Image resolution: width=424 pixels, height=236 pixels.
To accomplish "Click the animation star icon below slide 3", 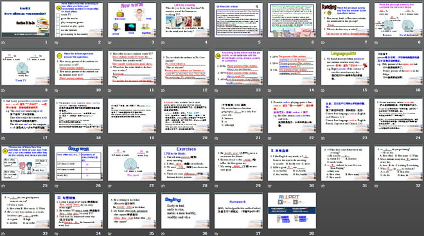I will [110, 43].
